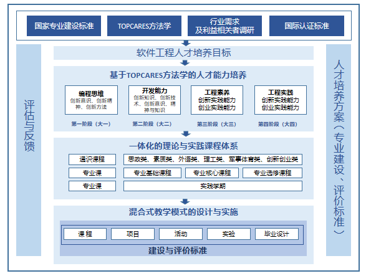
Task: Click the label 第二阶段（大二）
Action: coord(152,124)
